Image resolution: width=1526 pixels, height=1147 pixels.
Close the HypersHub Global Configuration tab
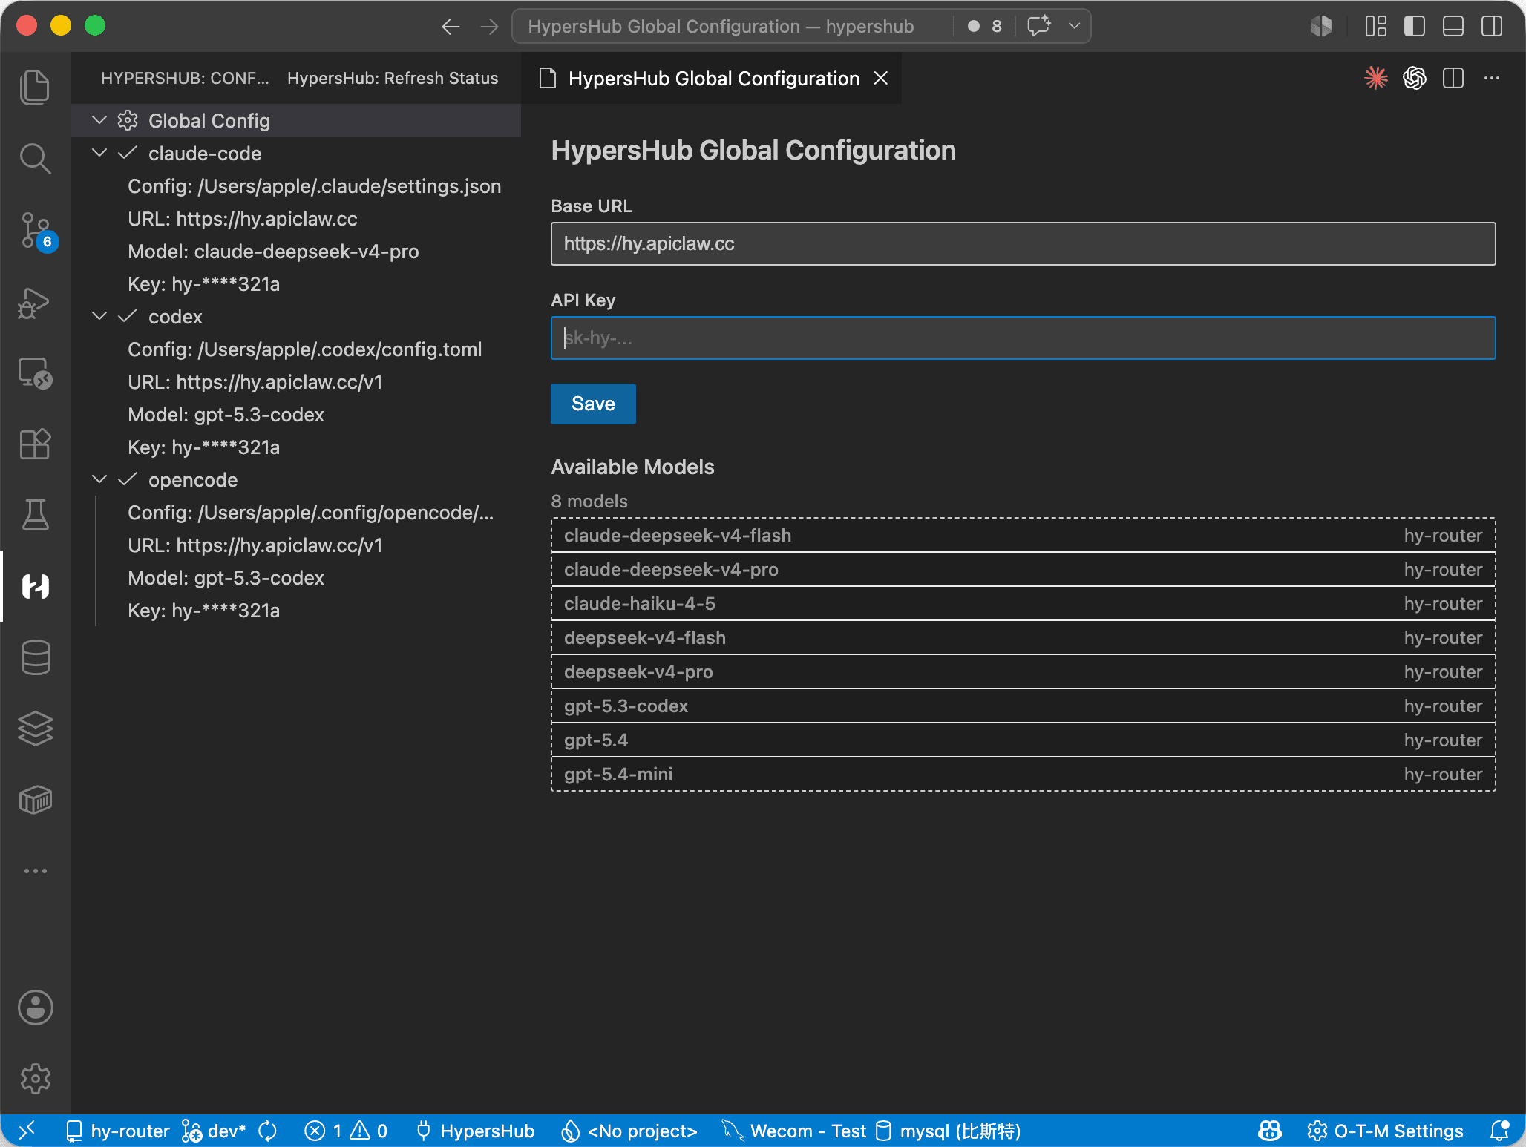click(x=881, y=78)
